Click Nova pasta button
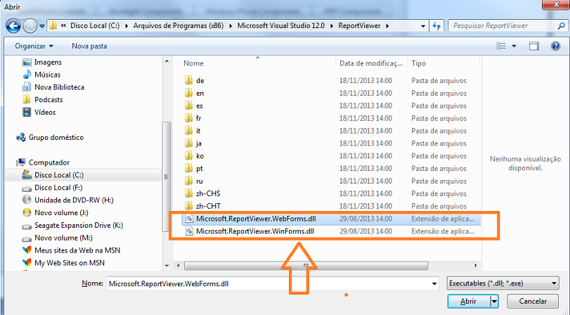Viewport: 570px width, 315px height. [89, 46]
